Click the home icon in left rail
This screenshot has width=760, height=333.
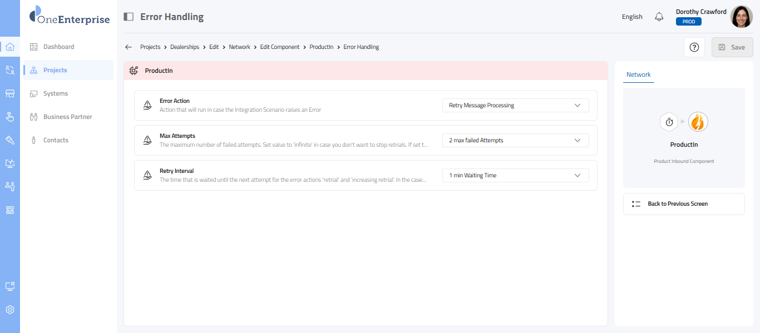[9, 47]
